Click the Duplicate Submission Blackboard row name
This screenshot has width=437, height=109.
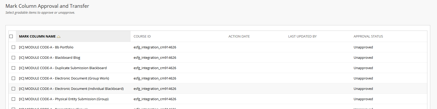[x=63, y=68]
